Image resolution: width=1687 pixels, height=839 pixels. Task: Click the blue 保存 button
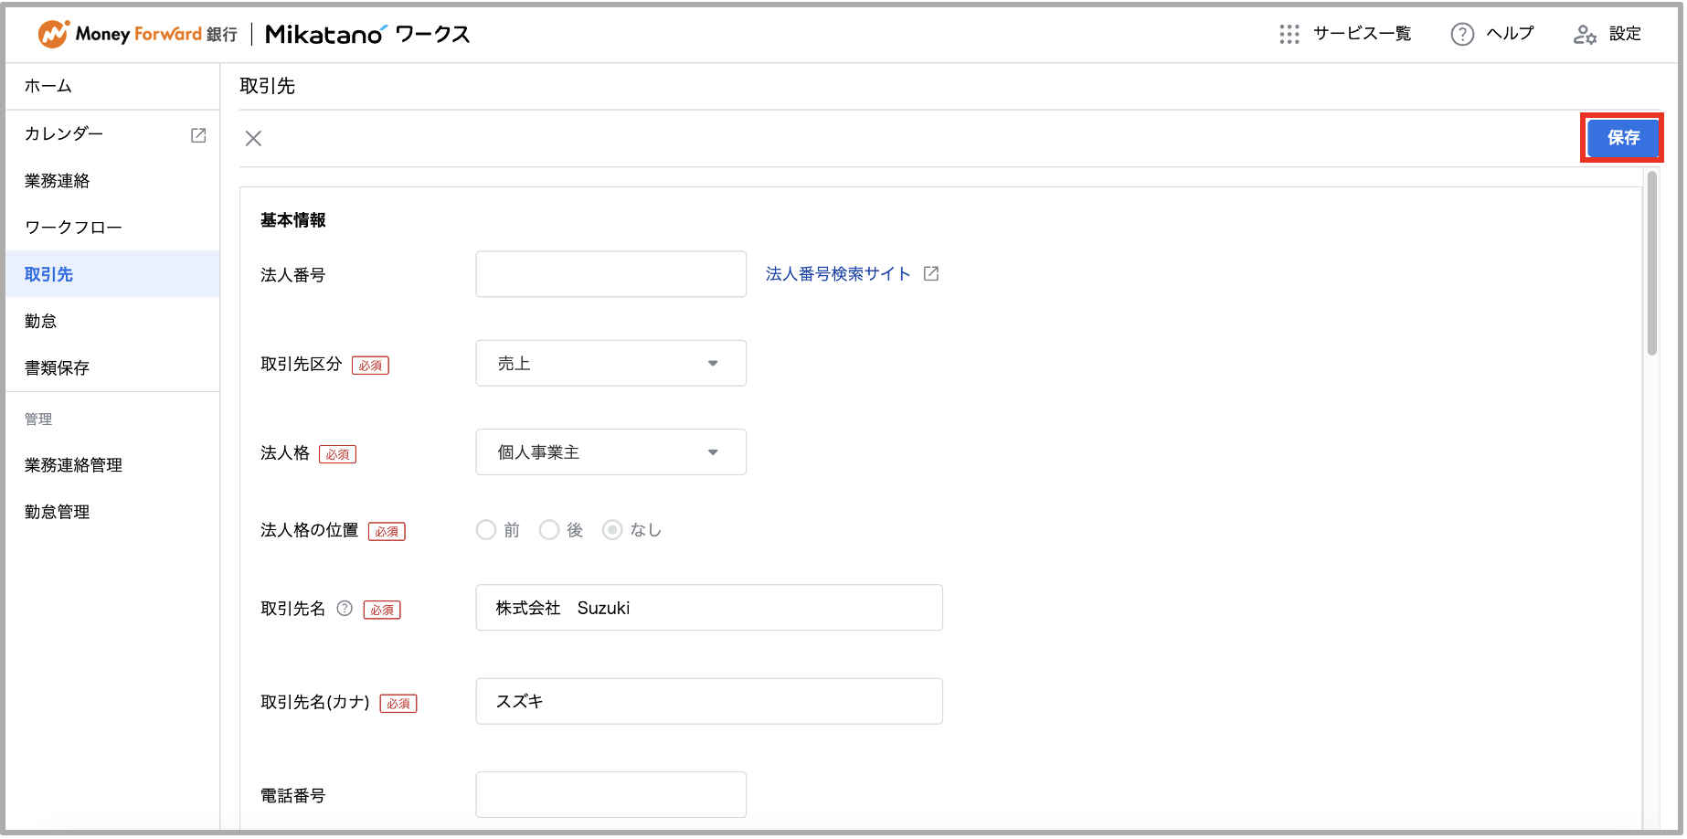pyautogui.click(x=1623, y=138)
